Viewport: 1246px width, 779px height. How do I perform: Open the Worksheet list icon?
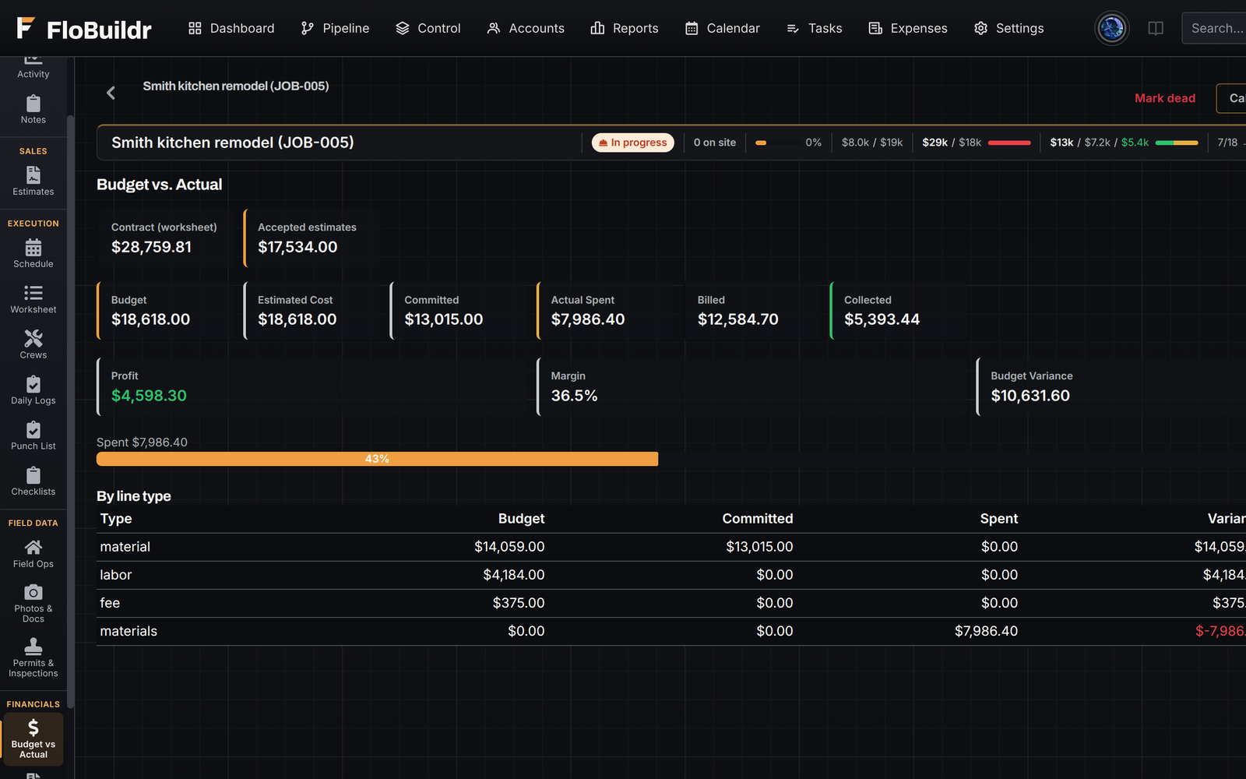[x=33, y=299]
